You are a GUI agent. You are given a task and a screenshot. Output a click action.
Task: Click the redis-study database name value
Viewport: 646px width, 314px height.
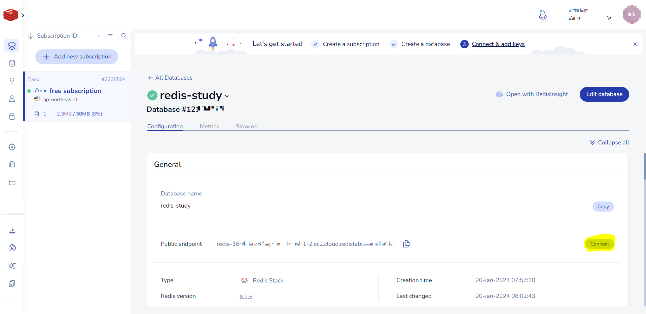176,206
